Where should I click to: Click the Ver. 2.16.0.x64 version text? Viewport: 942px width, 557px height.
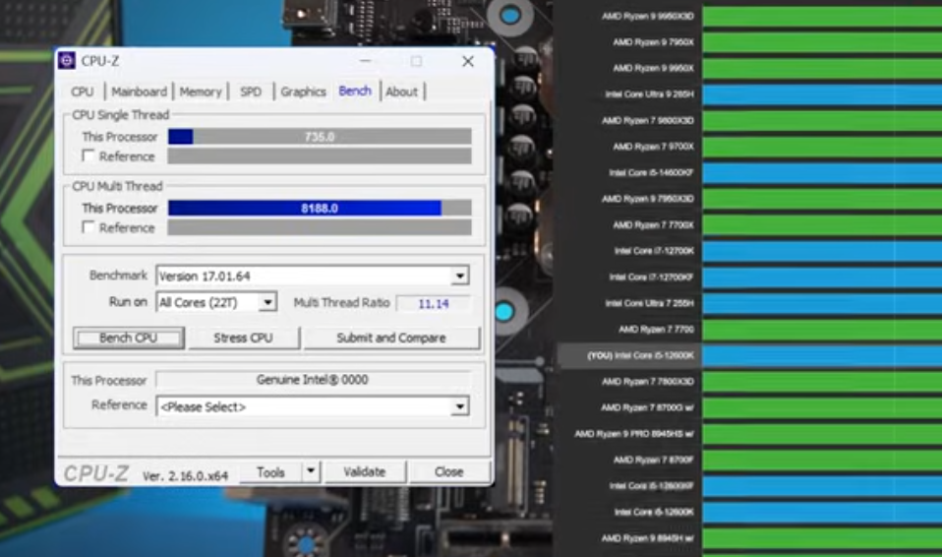point(185,475)
